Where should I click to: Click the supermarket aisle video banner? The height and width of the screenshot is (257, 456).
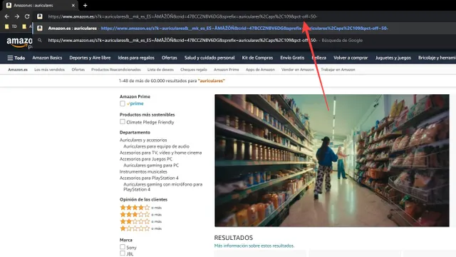pyautogui.click(x=332, y=161)
